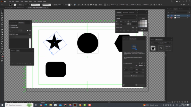Toggle the lock on Layer 2
Image resolution: width=191 pixels, height=107 pixels.
click(170, 18)
